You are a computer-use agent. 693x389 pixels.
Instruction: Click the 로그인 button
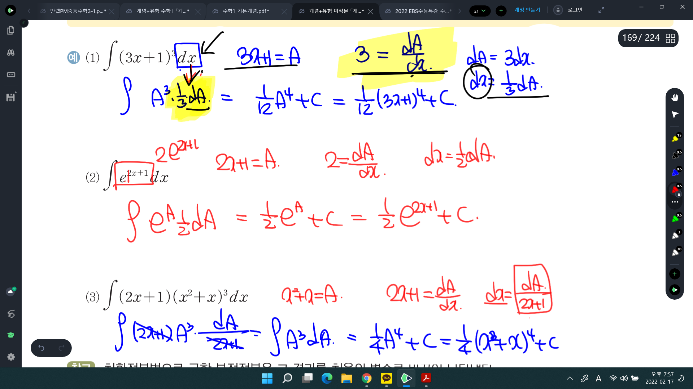pyautogui.click(x=575, y=10)
